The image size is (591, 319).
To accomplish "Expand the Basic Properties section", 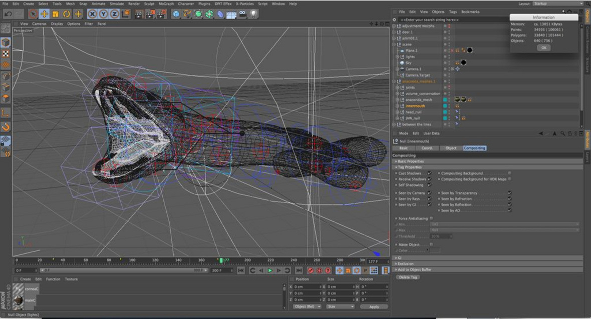I will point(411,161).
